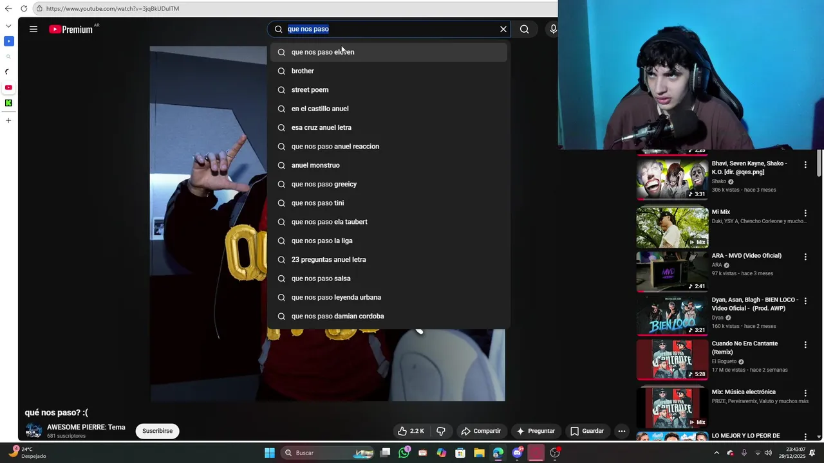Like the video with thumbs up 2.2 K
This screenshot has width=824, height=463.
click(410, 431)
